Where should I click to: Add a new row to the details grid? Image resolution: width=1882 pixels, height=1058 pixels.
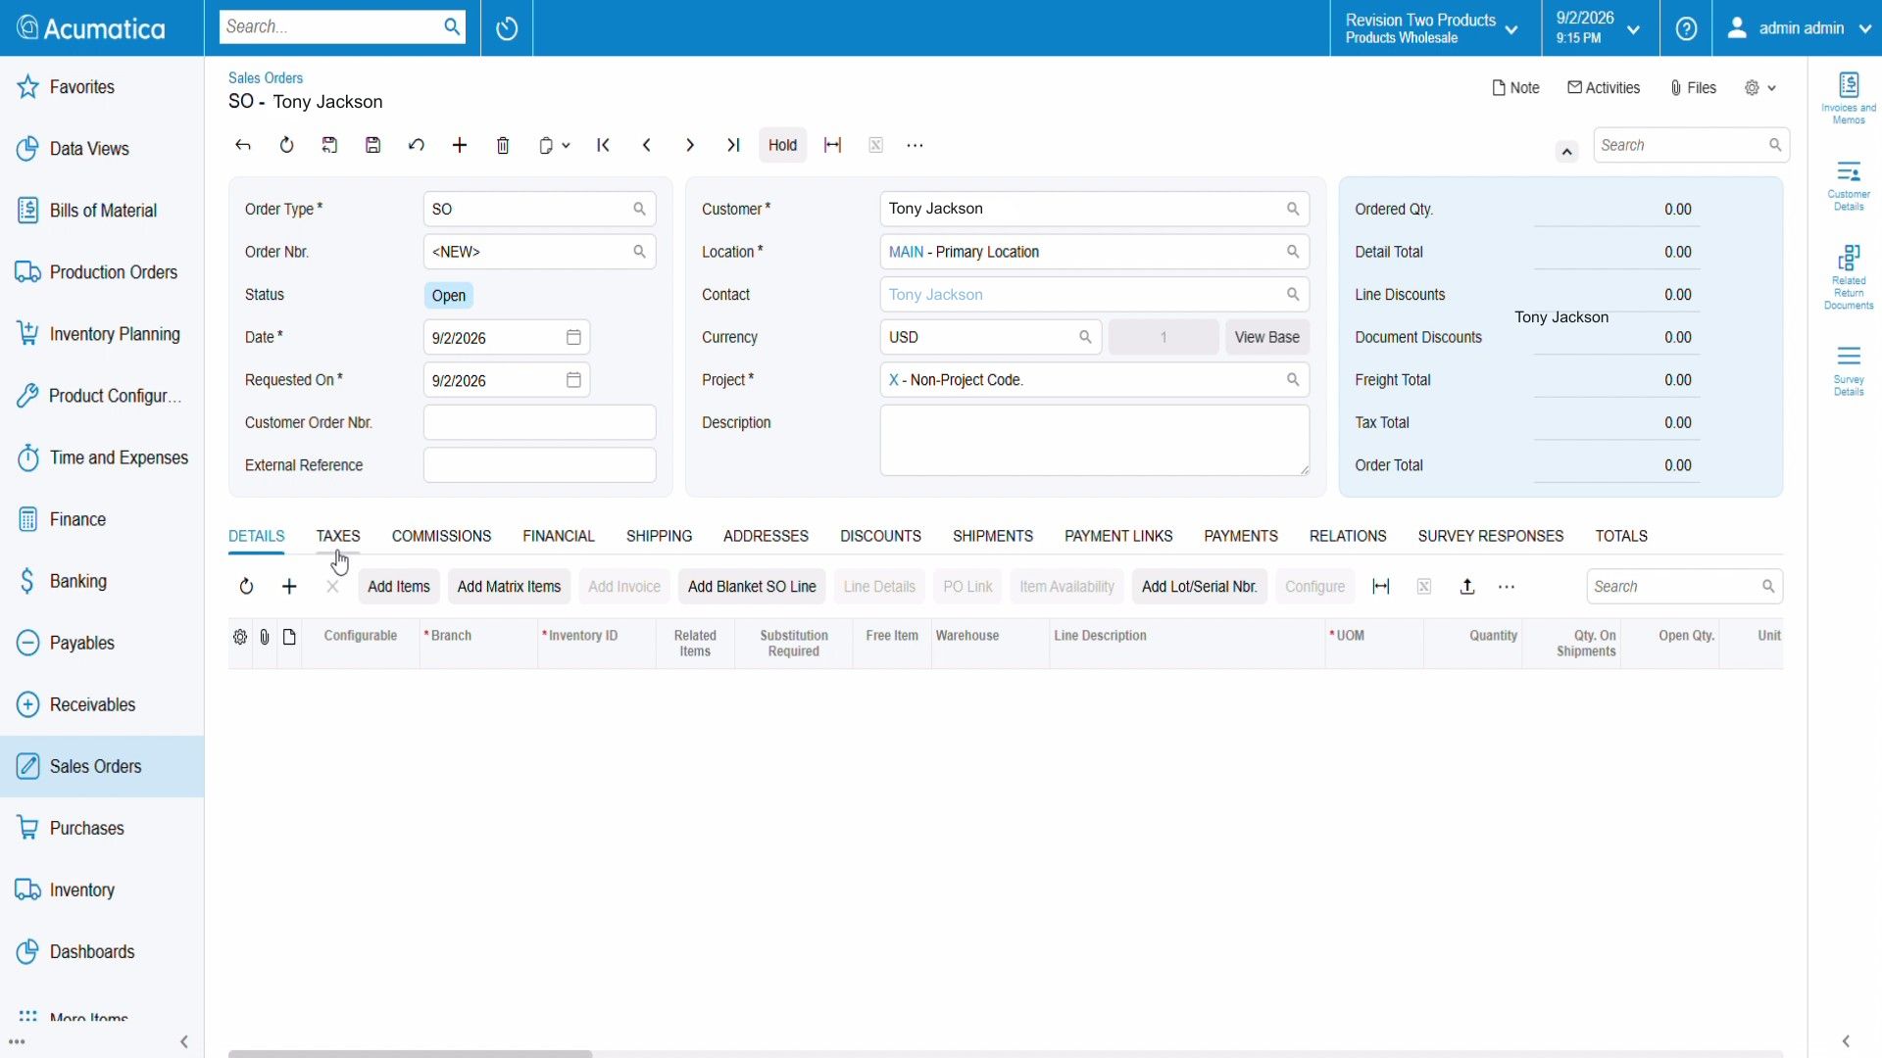(x=289, y=587)
